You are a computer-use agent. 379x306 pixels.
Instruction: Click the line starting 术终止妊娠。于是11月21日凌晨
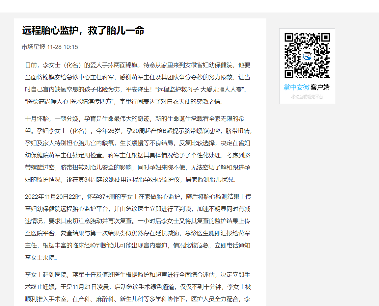(x=138, y=287)
